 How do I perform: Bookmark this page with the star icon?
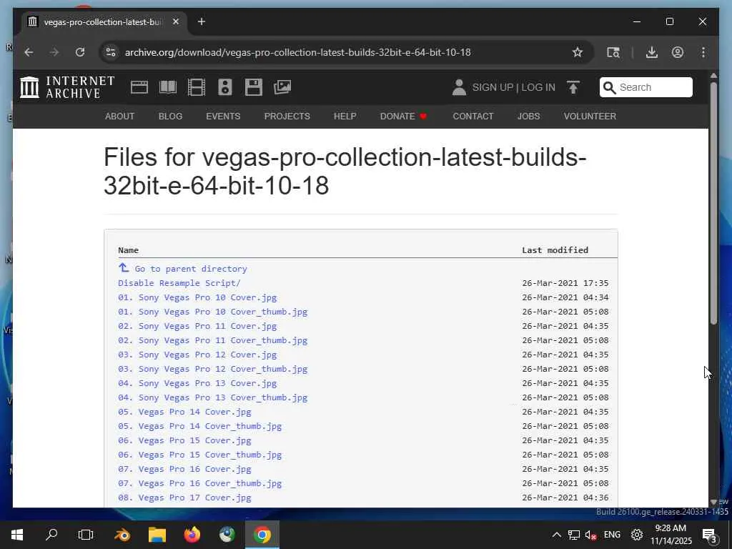pyautogui.click(x=578, y=52)
